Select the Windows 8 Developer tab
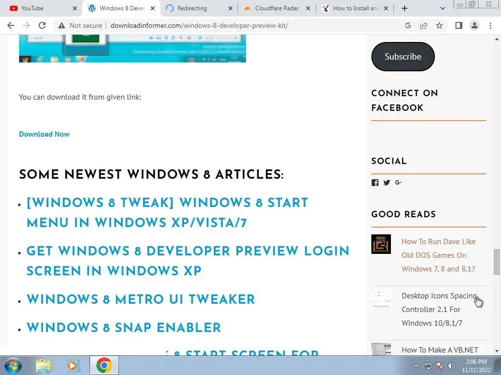 coord(122,8)
